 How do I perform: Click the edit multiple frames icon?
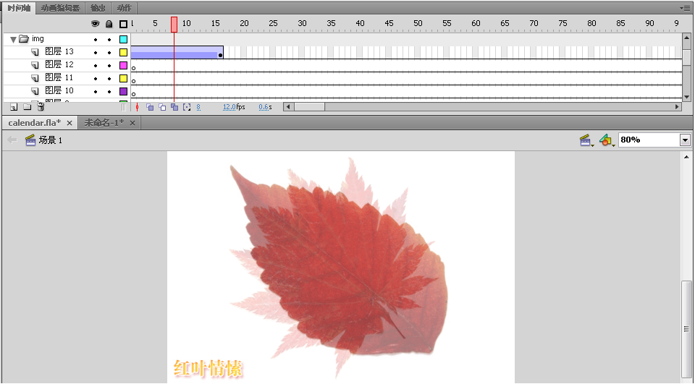[174, 107]
